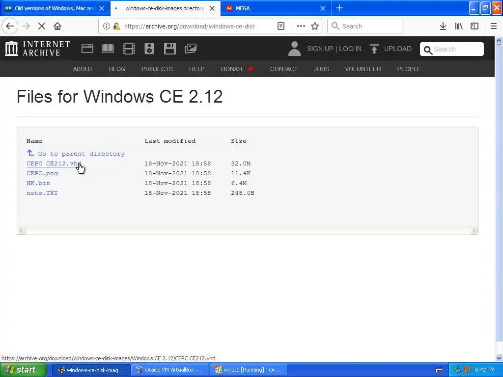Screen dimensions: 503x377
Task: Click the keyboard tray icon
Action: (x=439, y=370)
